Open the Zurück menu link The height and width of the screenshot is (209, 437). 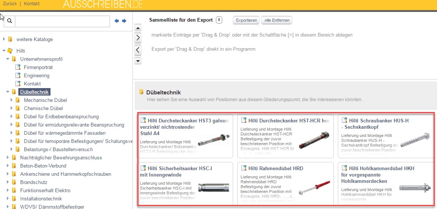pos(10,4)
